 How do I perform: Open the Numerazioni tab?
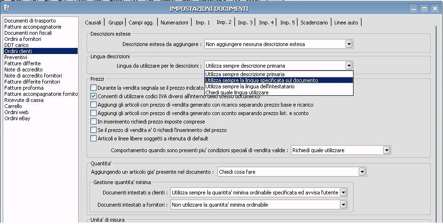point(174,22)
